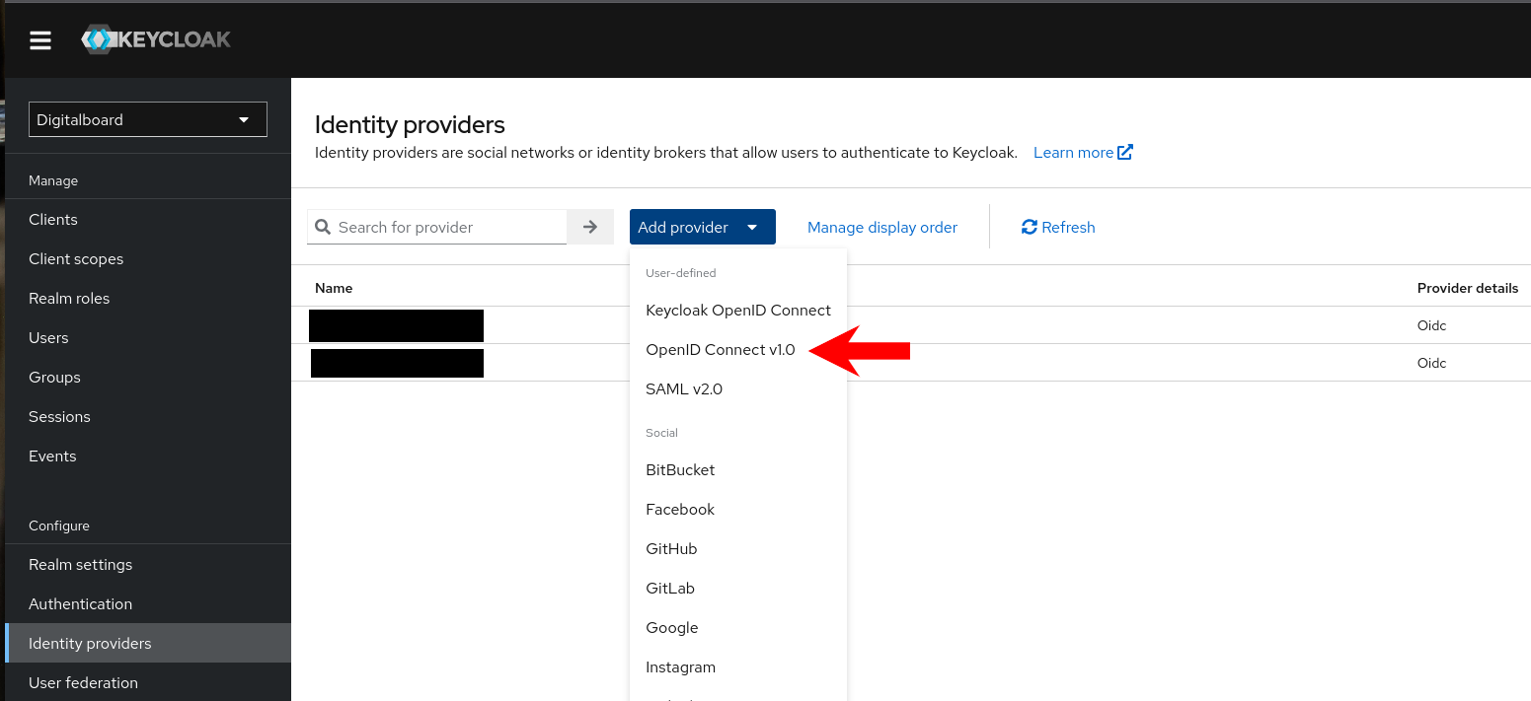Open the "Learn more" documentation link

click(1072, 152)
